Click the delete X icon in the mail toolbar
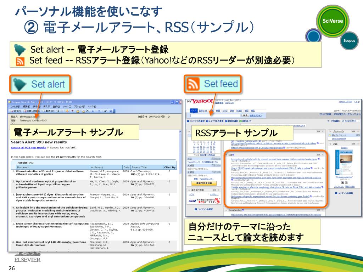The width and height of the screenshot is (363, 272). click(87, 111)
